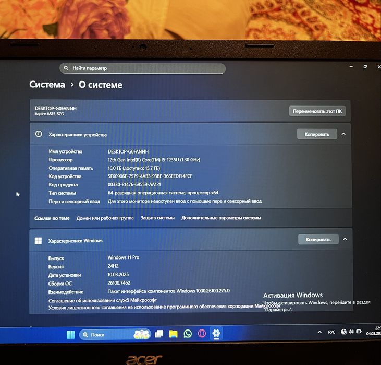Open network status tray icon
This screenshot has width=381, height=365.
(343, 332)
